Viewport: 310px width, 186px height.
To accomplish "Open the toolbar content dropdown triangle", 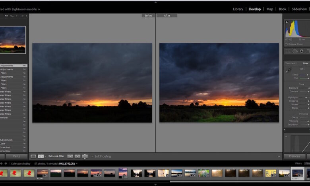I will pos(279,156).
